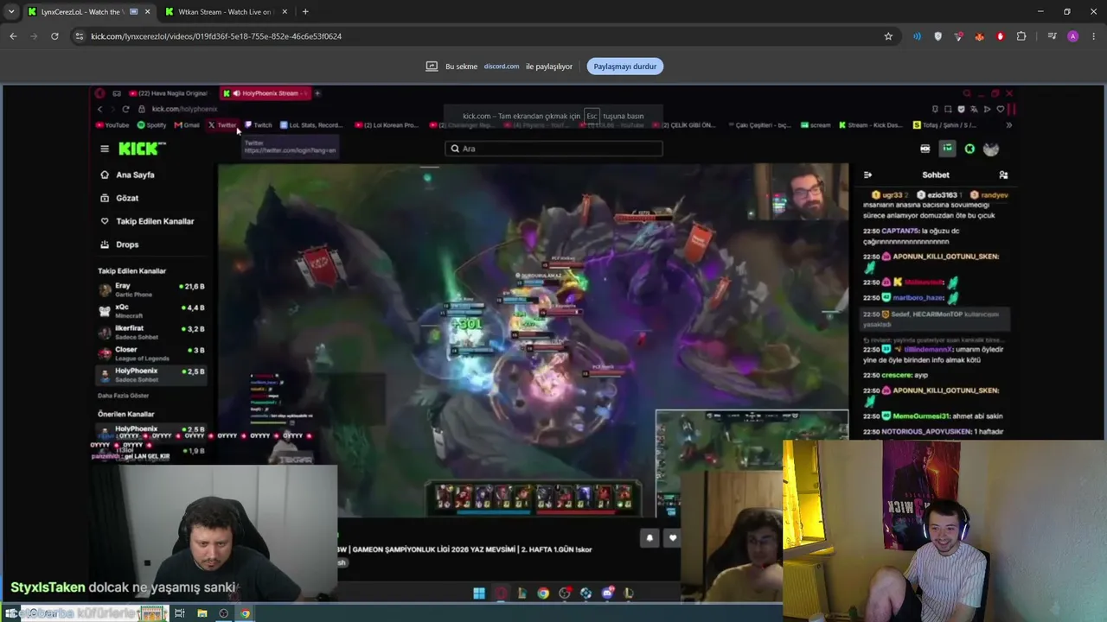Open Chrome from the shared screen taskbar

pos(543,593)
